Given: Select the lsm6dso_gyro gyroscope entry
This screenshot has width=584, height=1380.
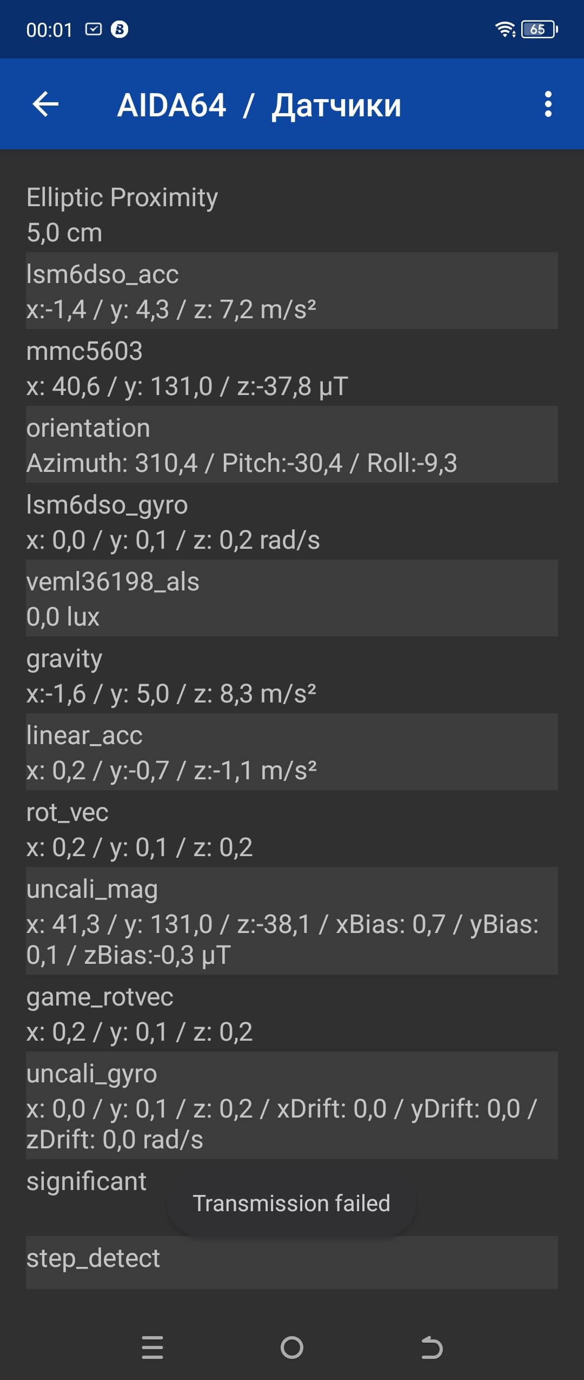Looking at the screenshot, I should [x=291, y=522].
